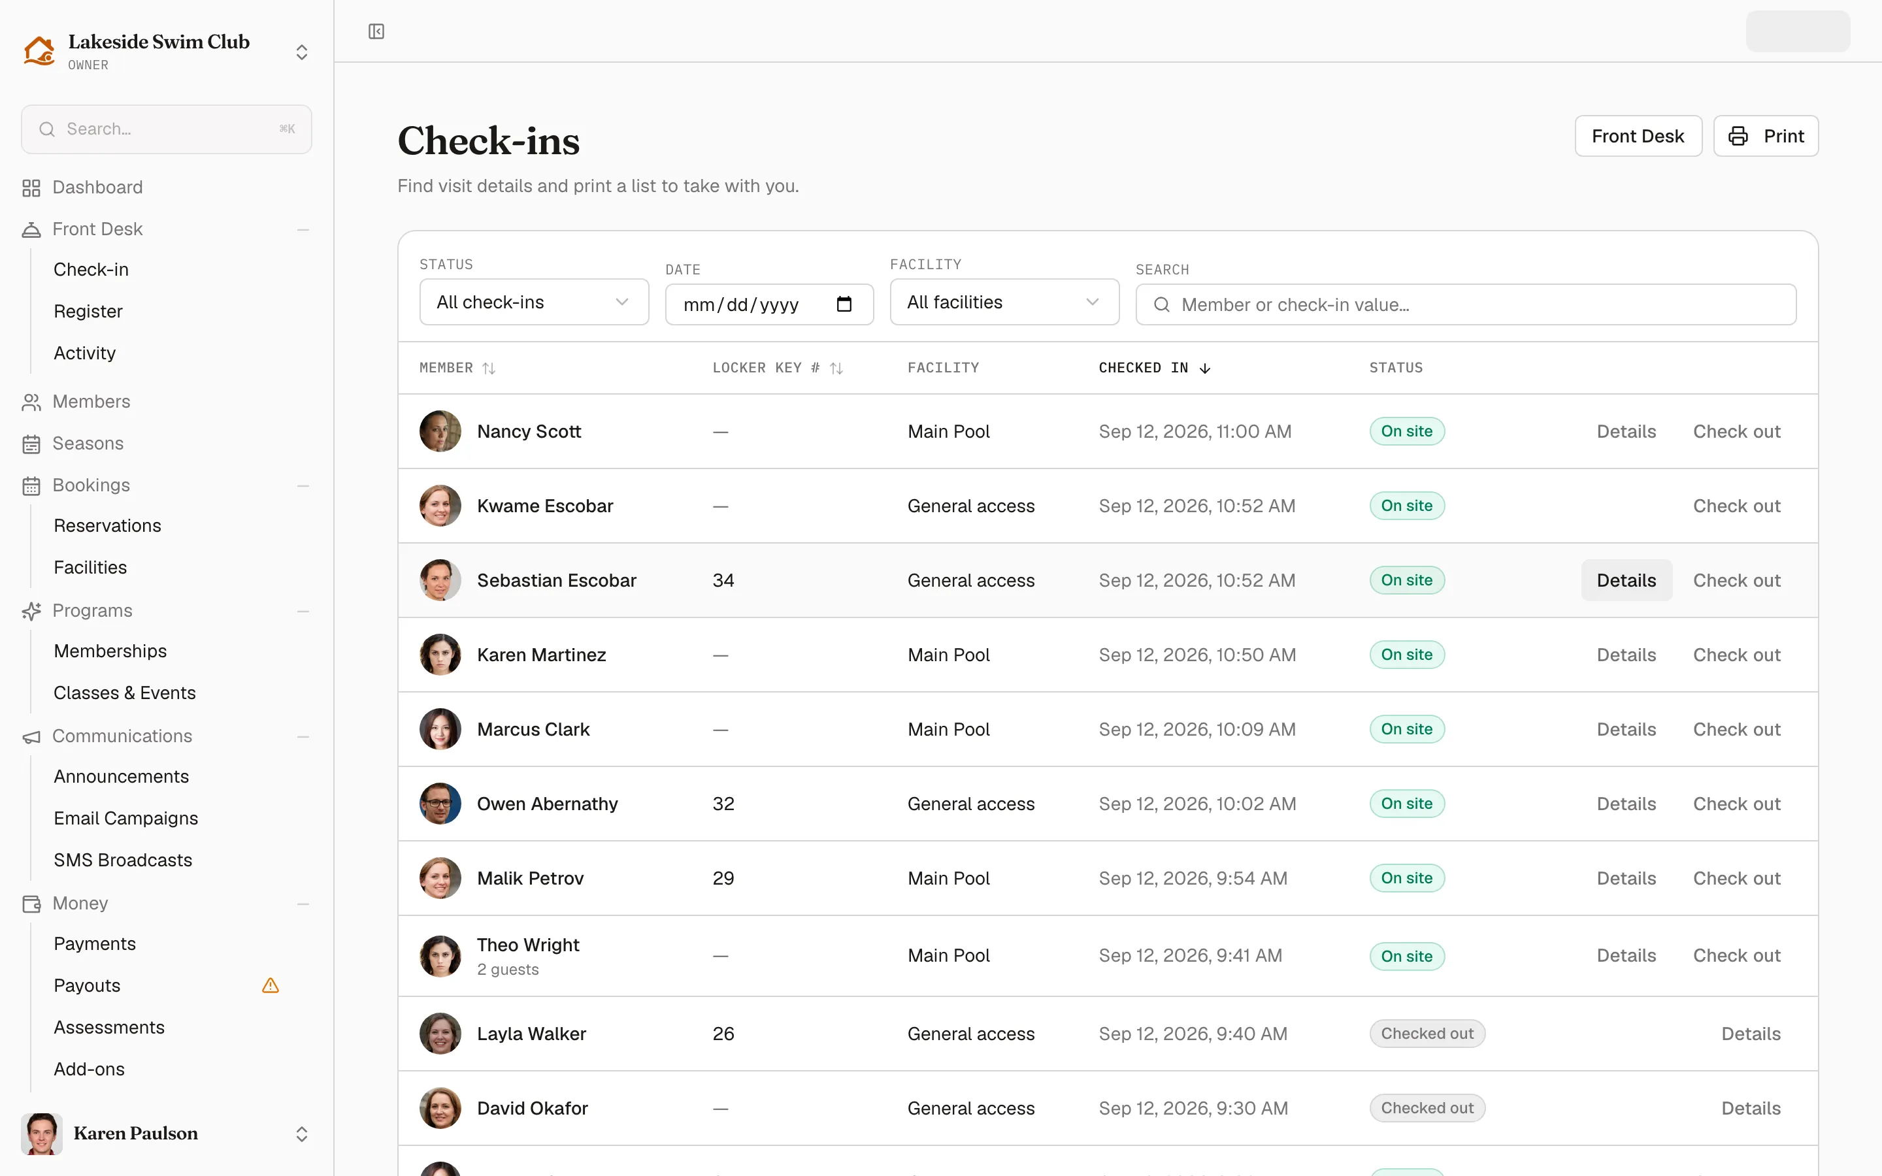Click the Lakeside Swim Club house logo
Screen dimensions: 1882x1176
pyautogui.click(x=39, y=52)
